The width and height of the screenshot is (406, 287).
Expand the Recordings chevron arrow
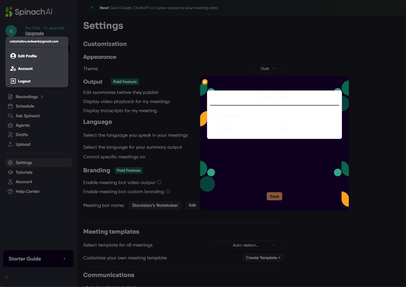42,97
